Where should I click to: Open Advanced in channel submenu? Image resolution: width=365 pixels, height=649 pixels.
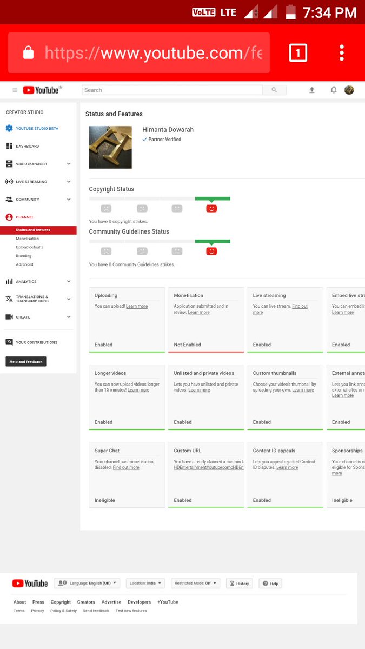point(24,264)
